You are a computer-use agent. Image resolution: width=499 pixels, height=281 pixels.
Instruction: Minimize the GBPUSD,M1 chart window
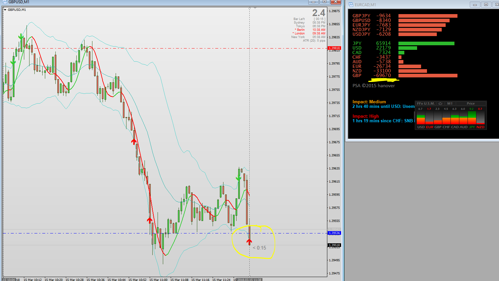[313, 2]
